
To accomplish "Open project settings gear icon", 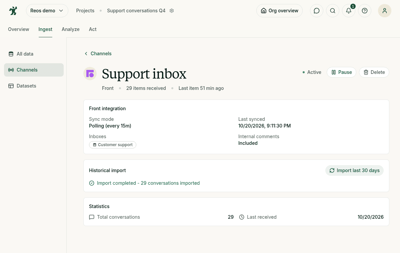I will coord(172,11).
